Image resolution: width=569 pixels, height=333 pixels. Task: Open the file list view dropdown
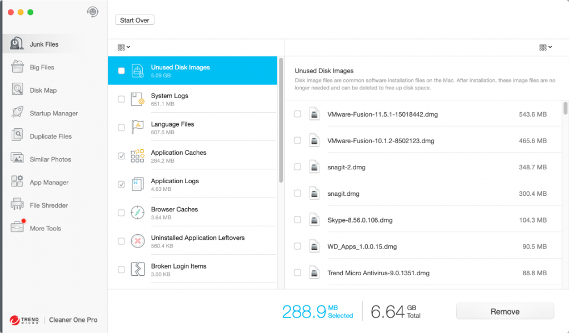(545, 47)
